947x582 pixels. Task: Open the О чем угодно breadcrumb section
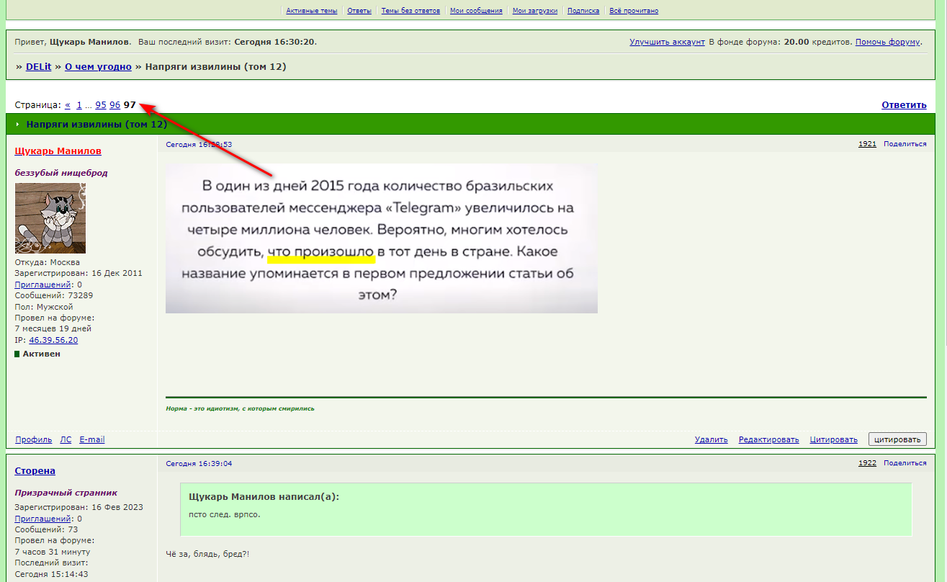point(98,67)
